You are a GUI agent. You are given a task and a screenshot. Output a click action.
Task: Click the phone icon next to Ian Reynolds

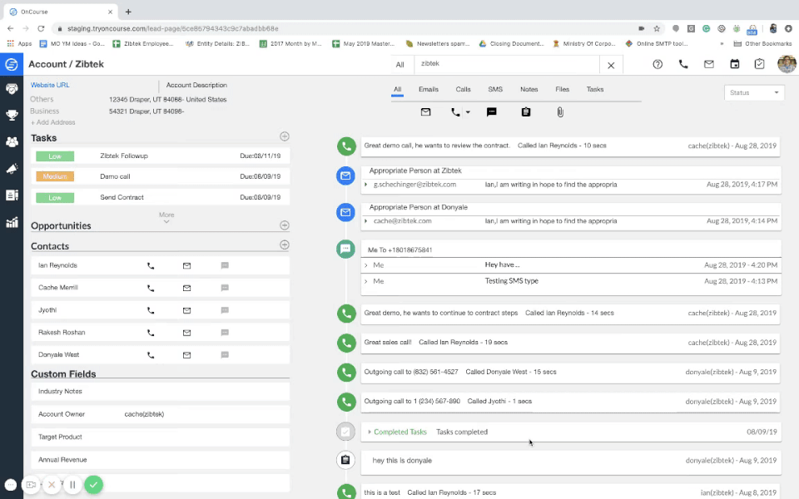151,266
